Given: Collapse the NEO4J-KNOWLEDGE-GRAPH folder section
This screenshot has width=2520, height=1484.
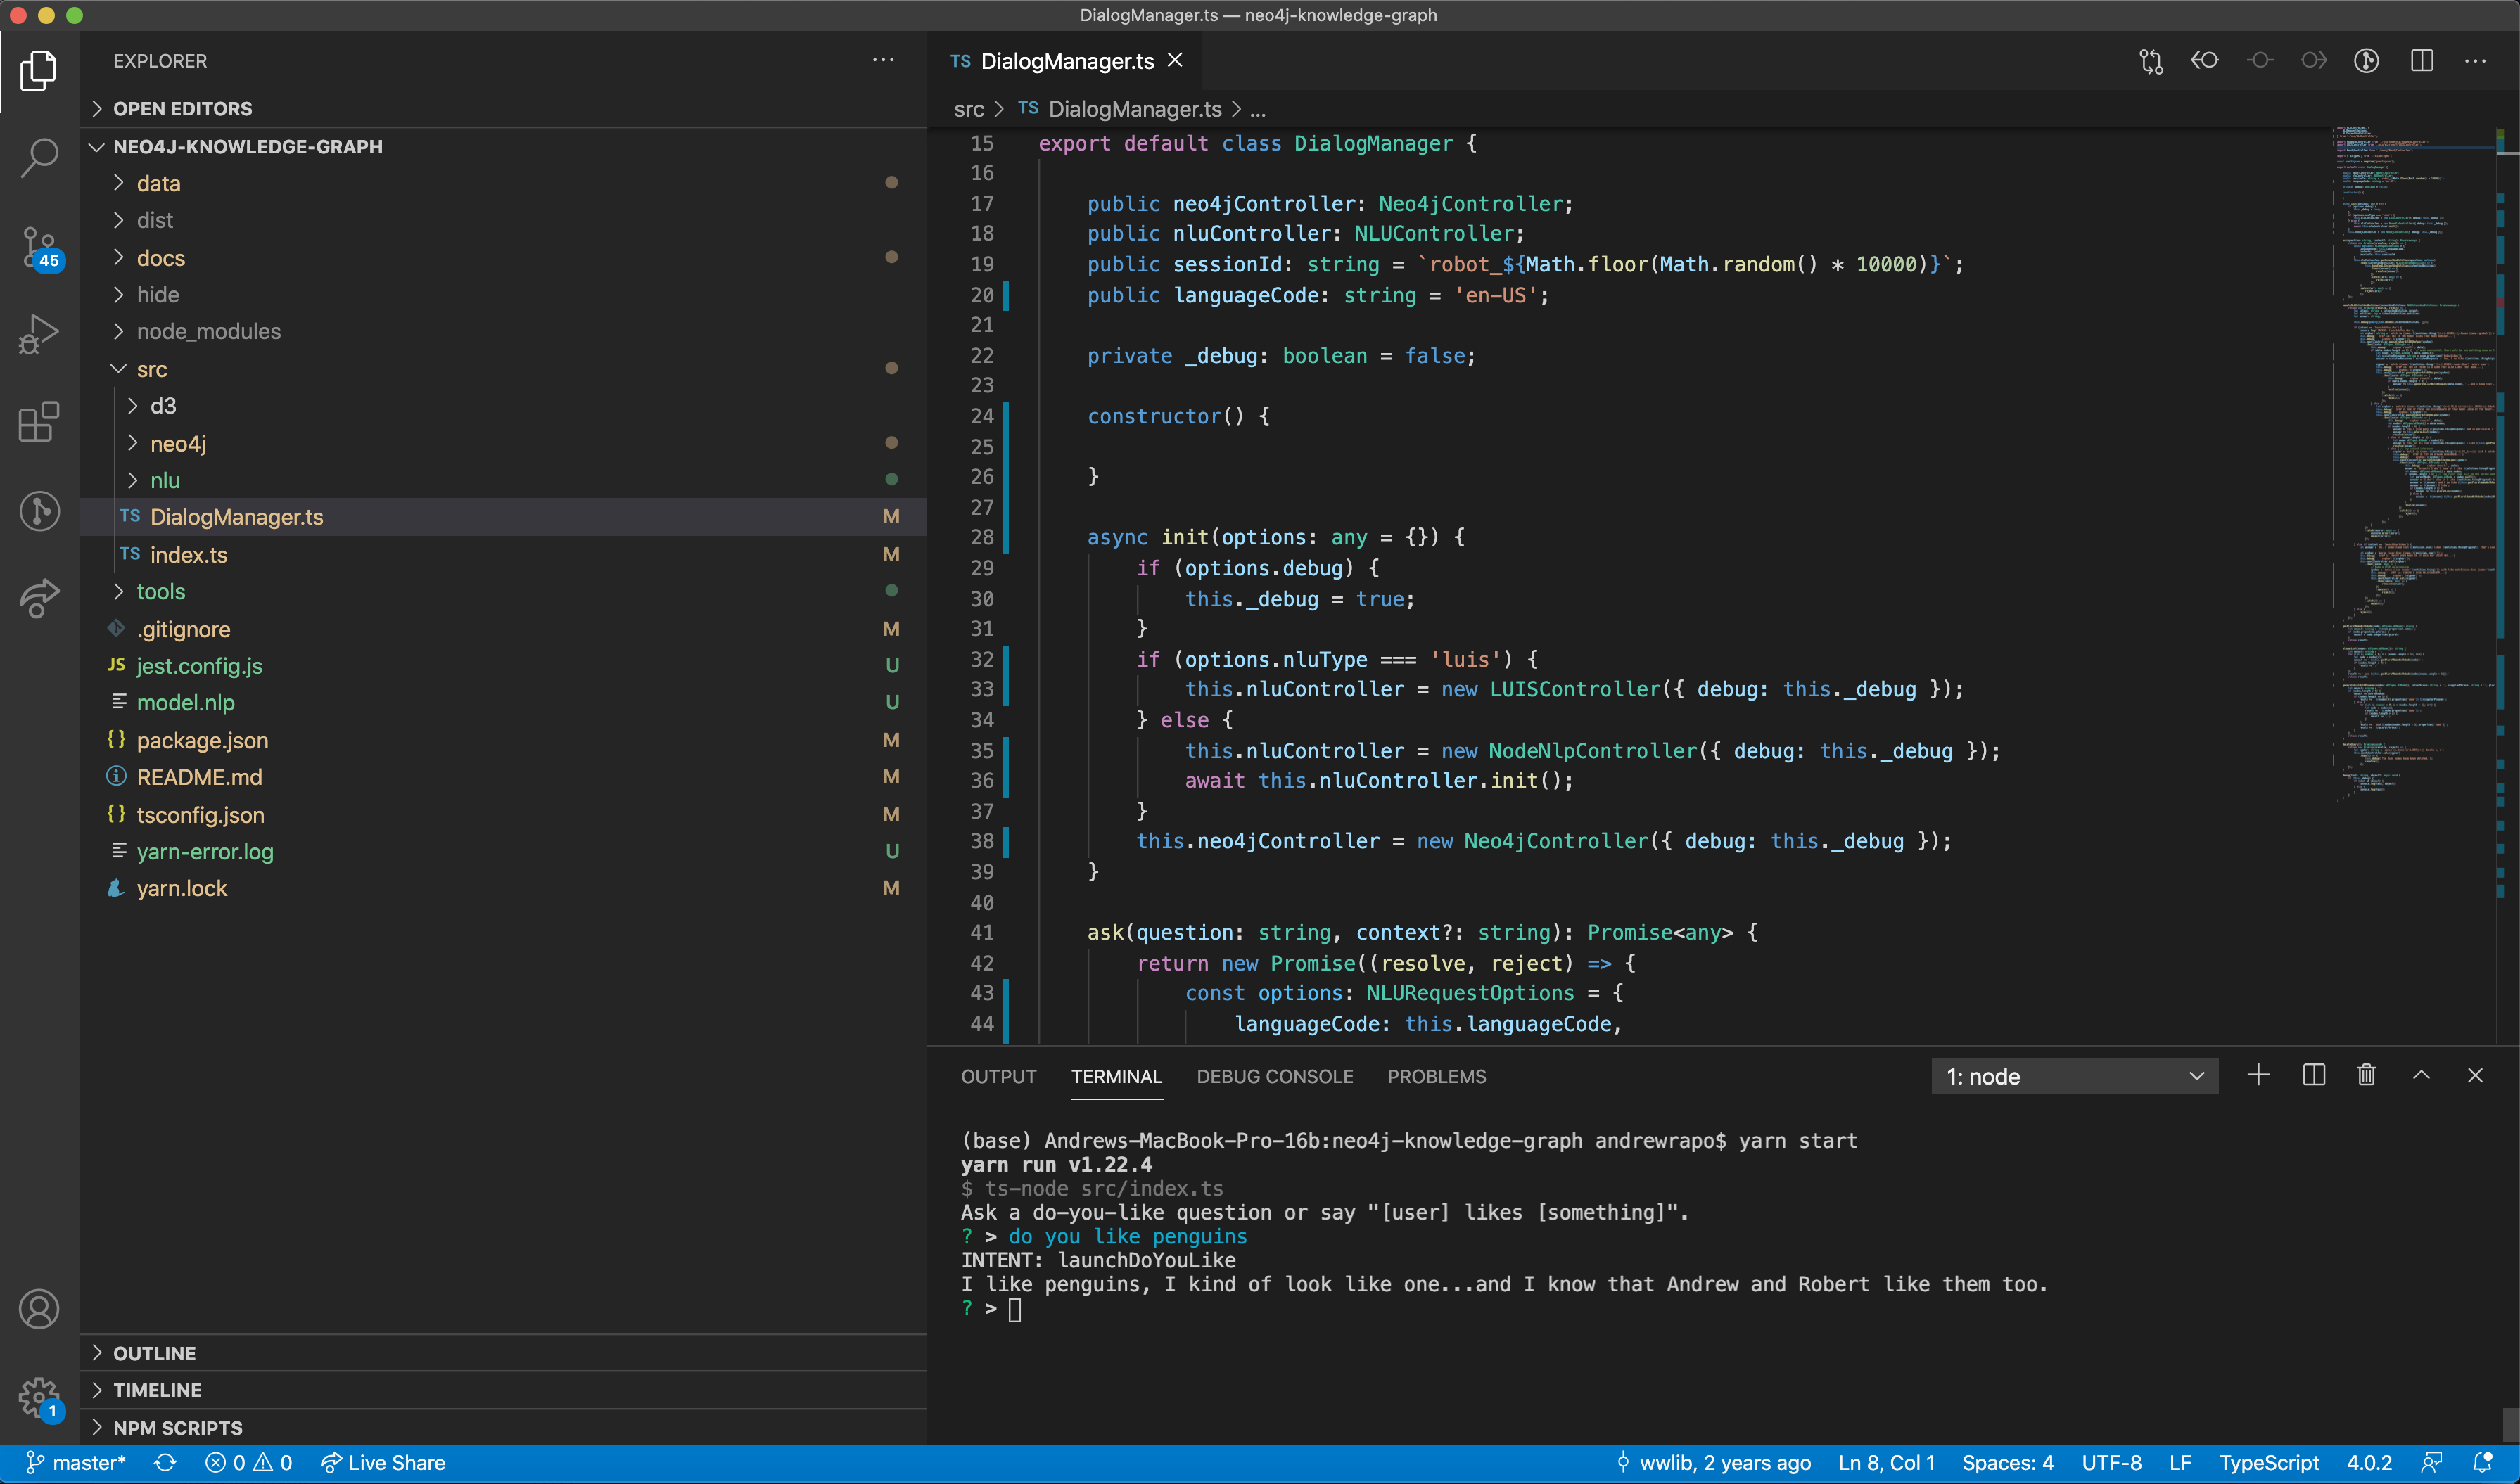Looking at the screenshot, I should tap(503, 146).
